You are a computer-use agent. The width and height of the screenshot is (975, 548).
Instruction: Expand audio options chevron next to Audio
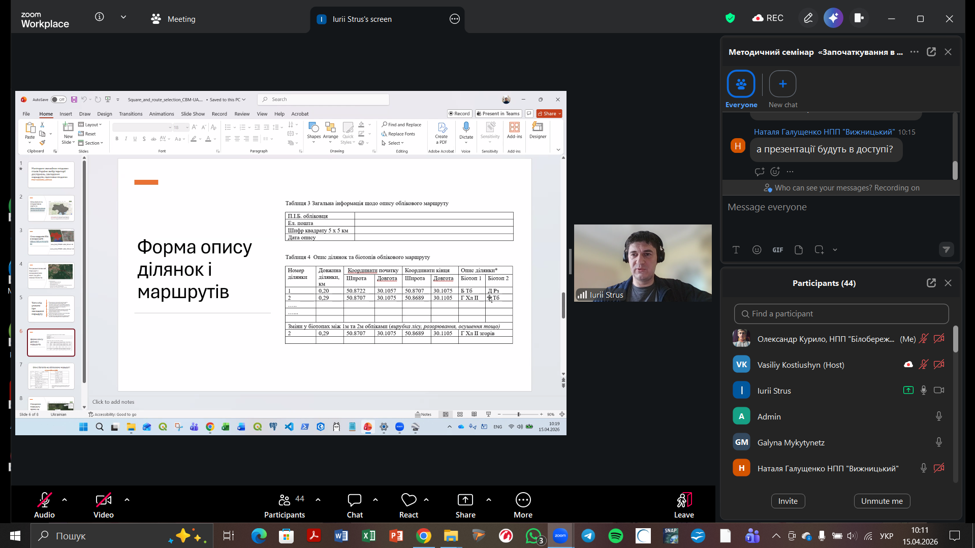click(65, 500)
